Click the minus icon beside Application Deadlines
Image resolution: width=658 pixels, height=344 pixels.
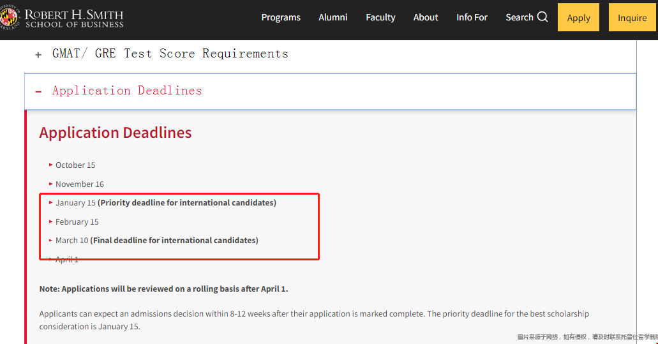click(38, 91)
